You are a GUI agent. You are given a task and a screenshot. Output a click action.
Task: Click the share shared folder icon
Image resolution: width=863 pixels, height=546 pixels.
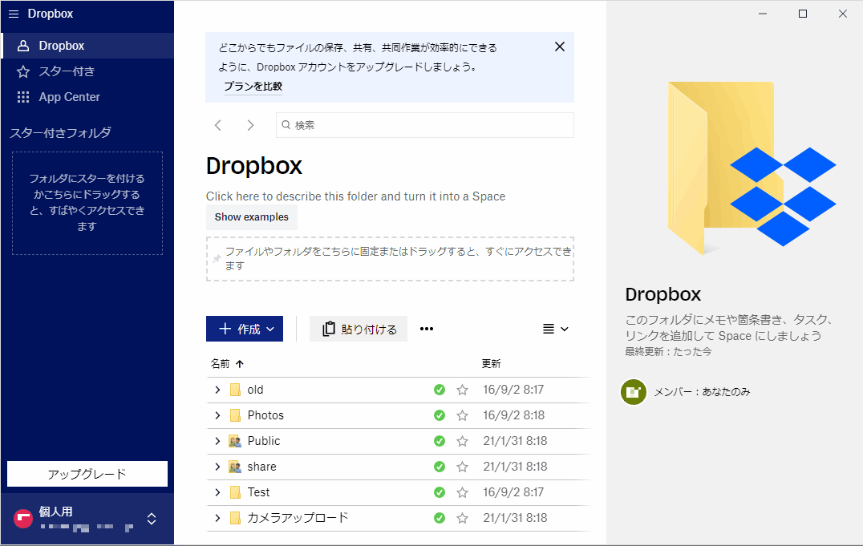[x=235, y=467]
